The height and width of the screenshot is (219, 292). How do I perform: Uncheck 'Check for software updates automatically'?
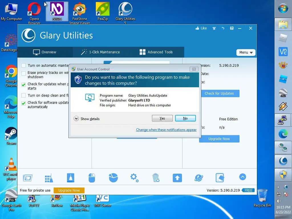[x=23, y=103]
